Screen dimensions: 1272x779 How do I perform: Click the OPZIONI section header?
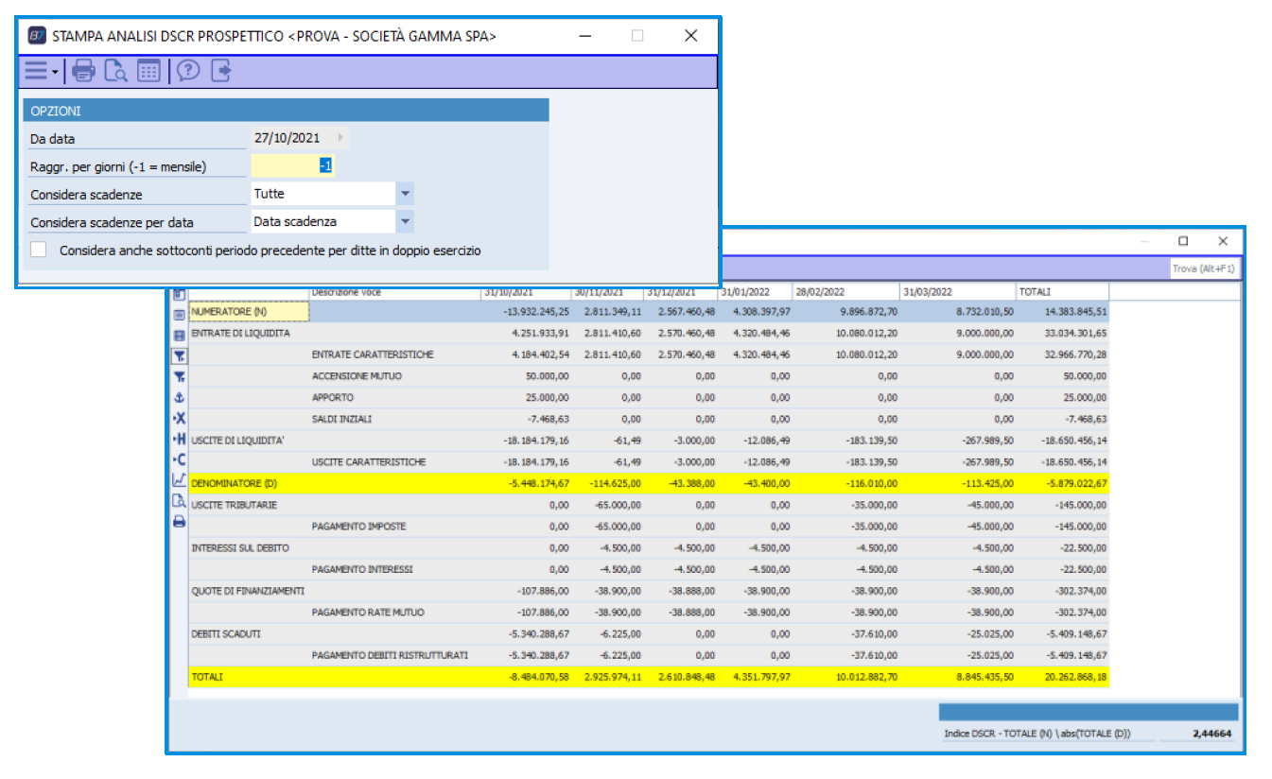(286, 111)
